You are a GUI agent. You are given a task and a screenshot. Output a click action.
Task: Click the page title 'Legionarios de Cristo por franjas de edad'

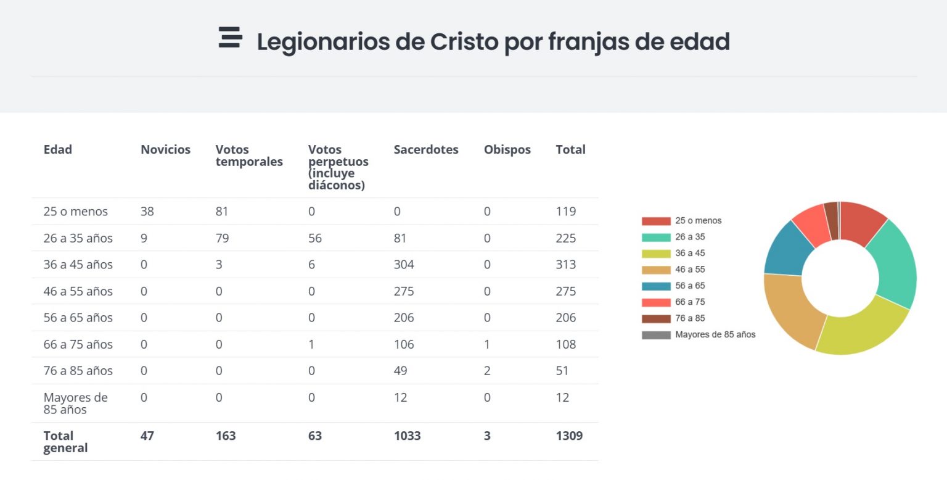tap(493, 42)
